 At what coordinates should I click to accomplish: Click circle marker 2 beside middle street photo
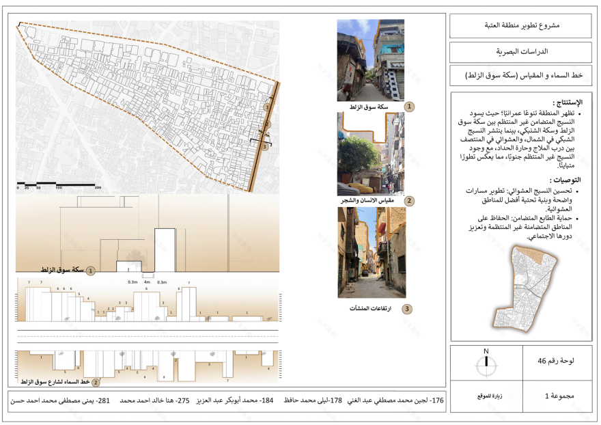[410, 201]
